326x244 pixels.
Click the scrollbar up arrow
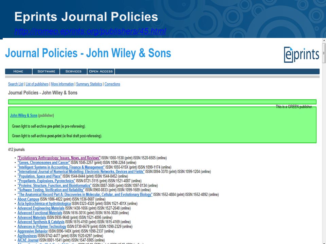point(324,40)
